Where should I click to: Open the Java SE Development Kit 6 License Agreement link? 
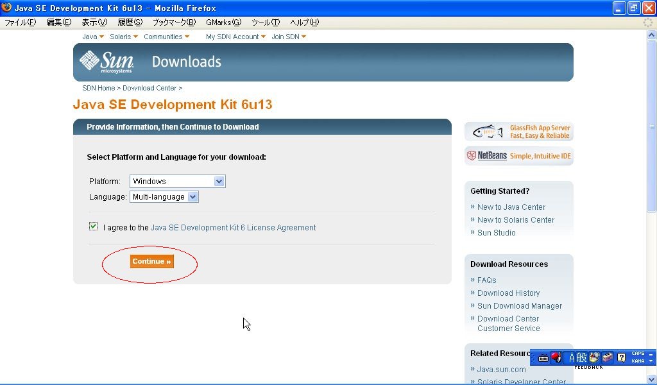click(233, 228)
